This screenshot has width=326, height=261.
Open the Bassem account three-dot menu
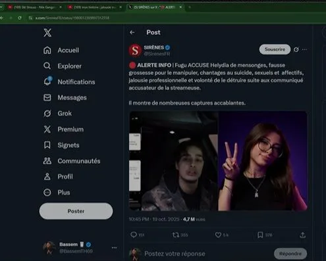click(x=114, y=248)
